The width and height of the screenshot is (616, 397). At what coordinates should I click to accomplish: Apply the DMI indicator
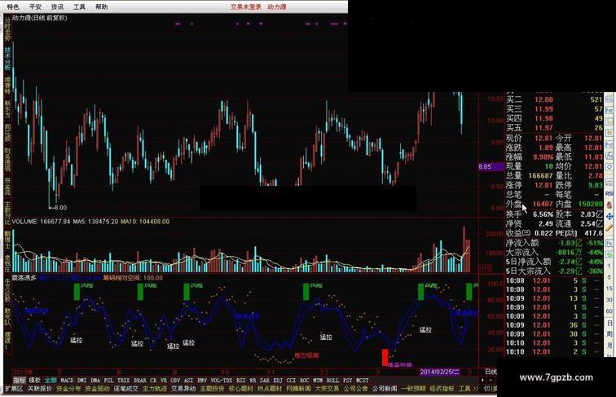pyautogui.click(x=81, y=380)
